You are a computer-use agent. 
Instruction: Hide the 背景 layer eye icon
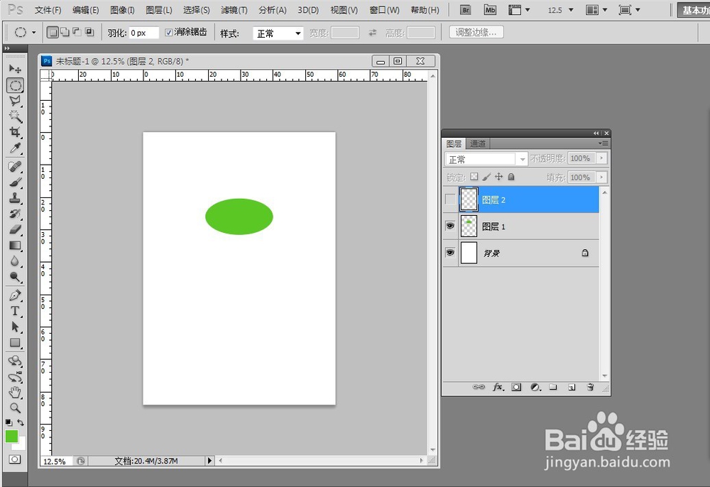click(450, 253)
